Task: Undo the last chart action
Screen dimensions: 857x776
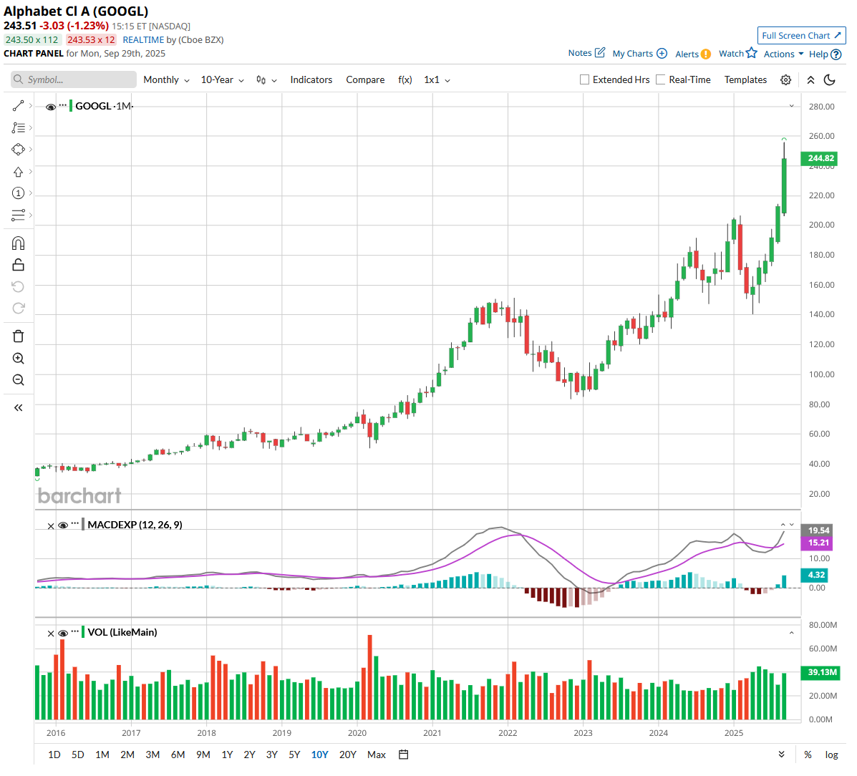Action: [x=18, y=286]
